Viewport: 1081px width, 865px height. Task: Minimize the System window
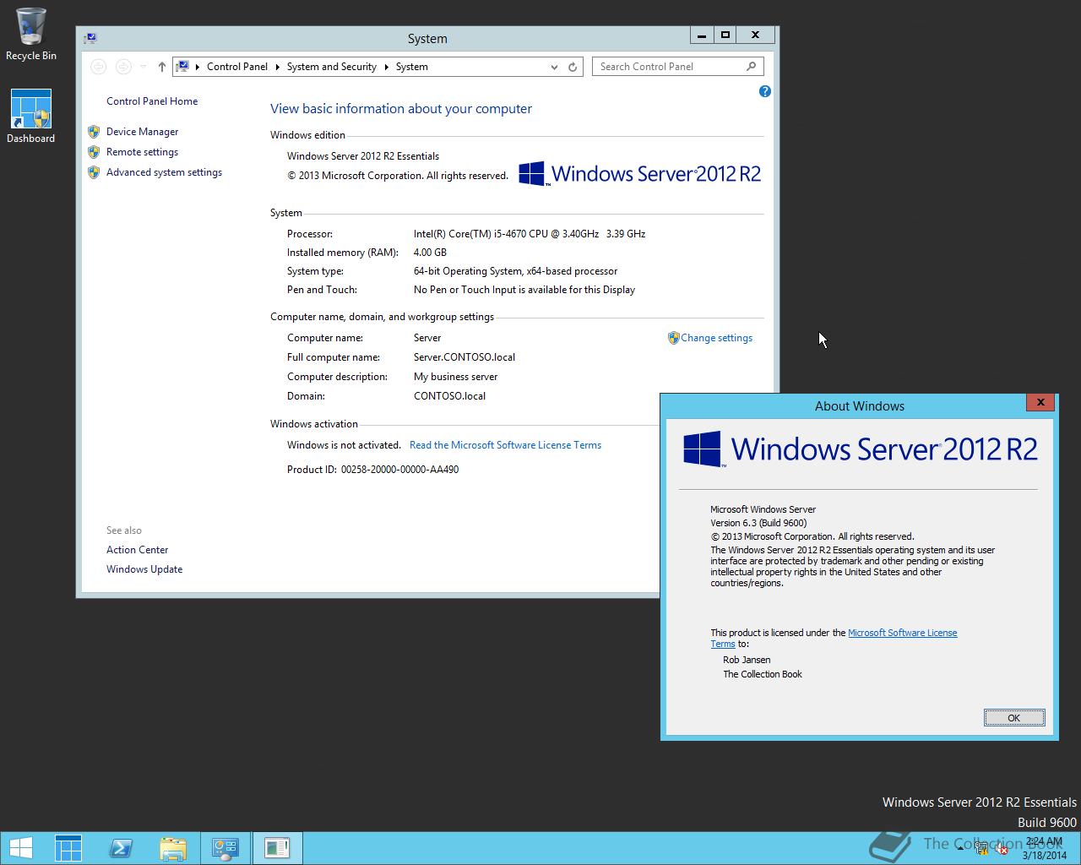(702, 35)
